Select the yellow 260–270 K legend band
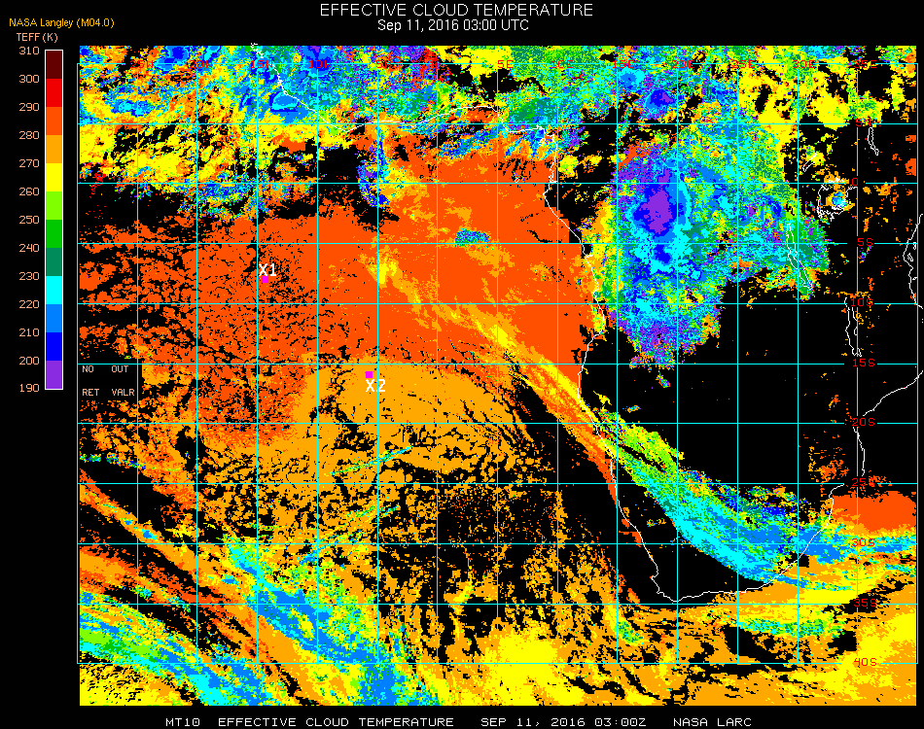Screen dimensions: 924x729 [x=53, y=178]
